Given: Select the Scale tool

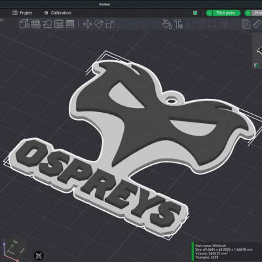Looking at the screenshot, I should click(110, 24).
